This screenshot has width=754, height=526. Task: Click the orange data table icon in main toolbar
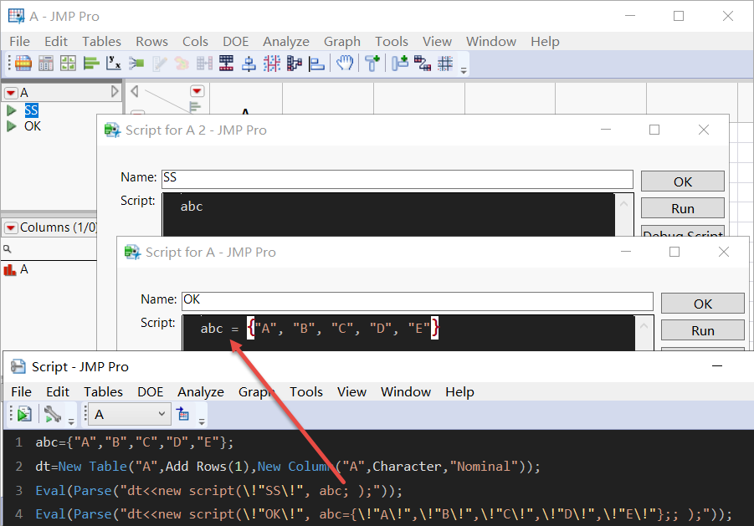pos(23,63)
